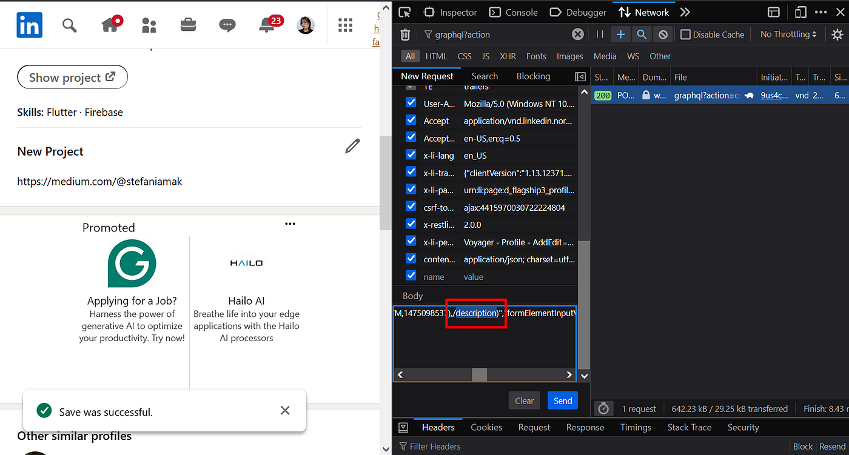
Task: Open the No Throttling dropdown
Action: tap(788, 35)
